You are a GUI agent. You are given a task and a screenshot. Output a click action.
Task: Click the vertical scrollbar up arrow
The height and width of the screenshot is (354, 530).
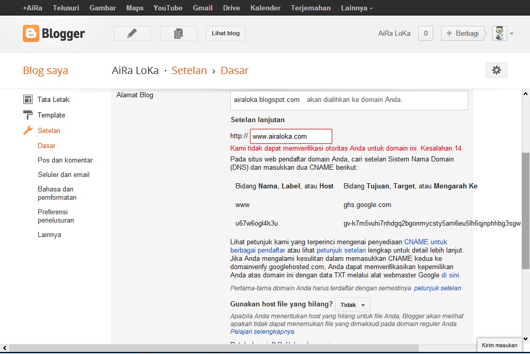coord(525,94)
